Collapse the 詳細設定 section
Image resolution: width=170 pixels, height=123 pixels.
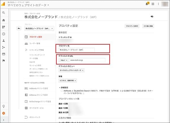click(x=64, y=87)
